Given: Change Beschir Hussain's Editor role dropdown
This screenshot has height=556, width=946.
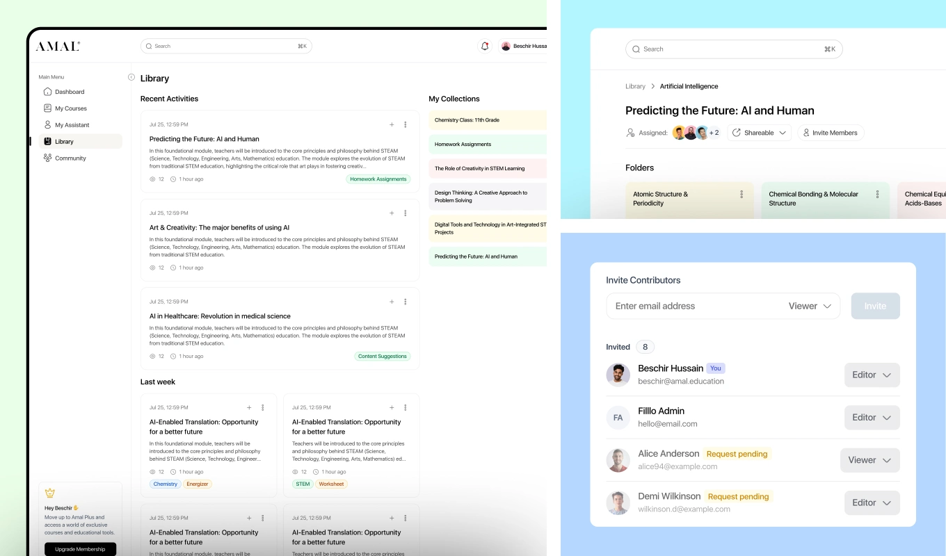Looking at the screenshot, I should tap(872, 375).
